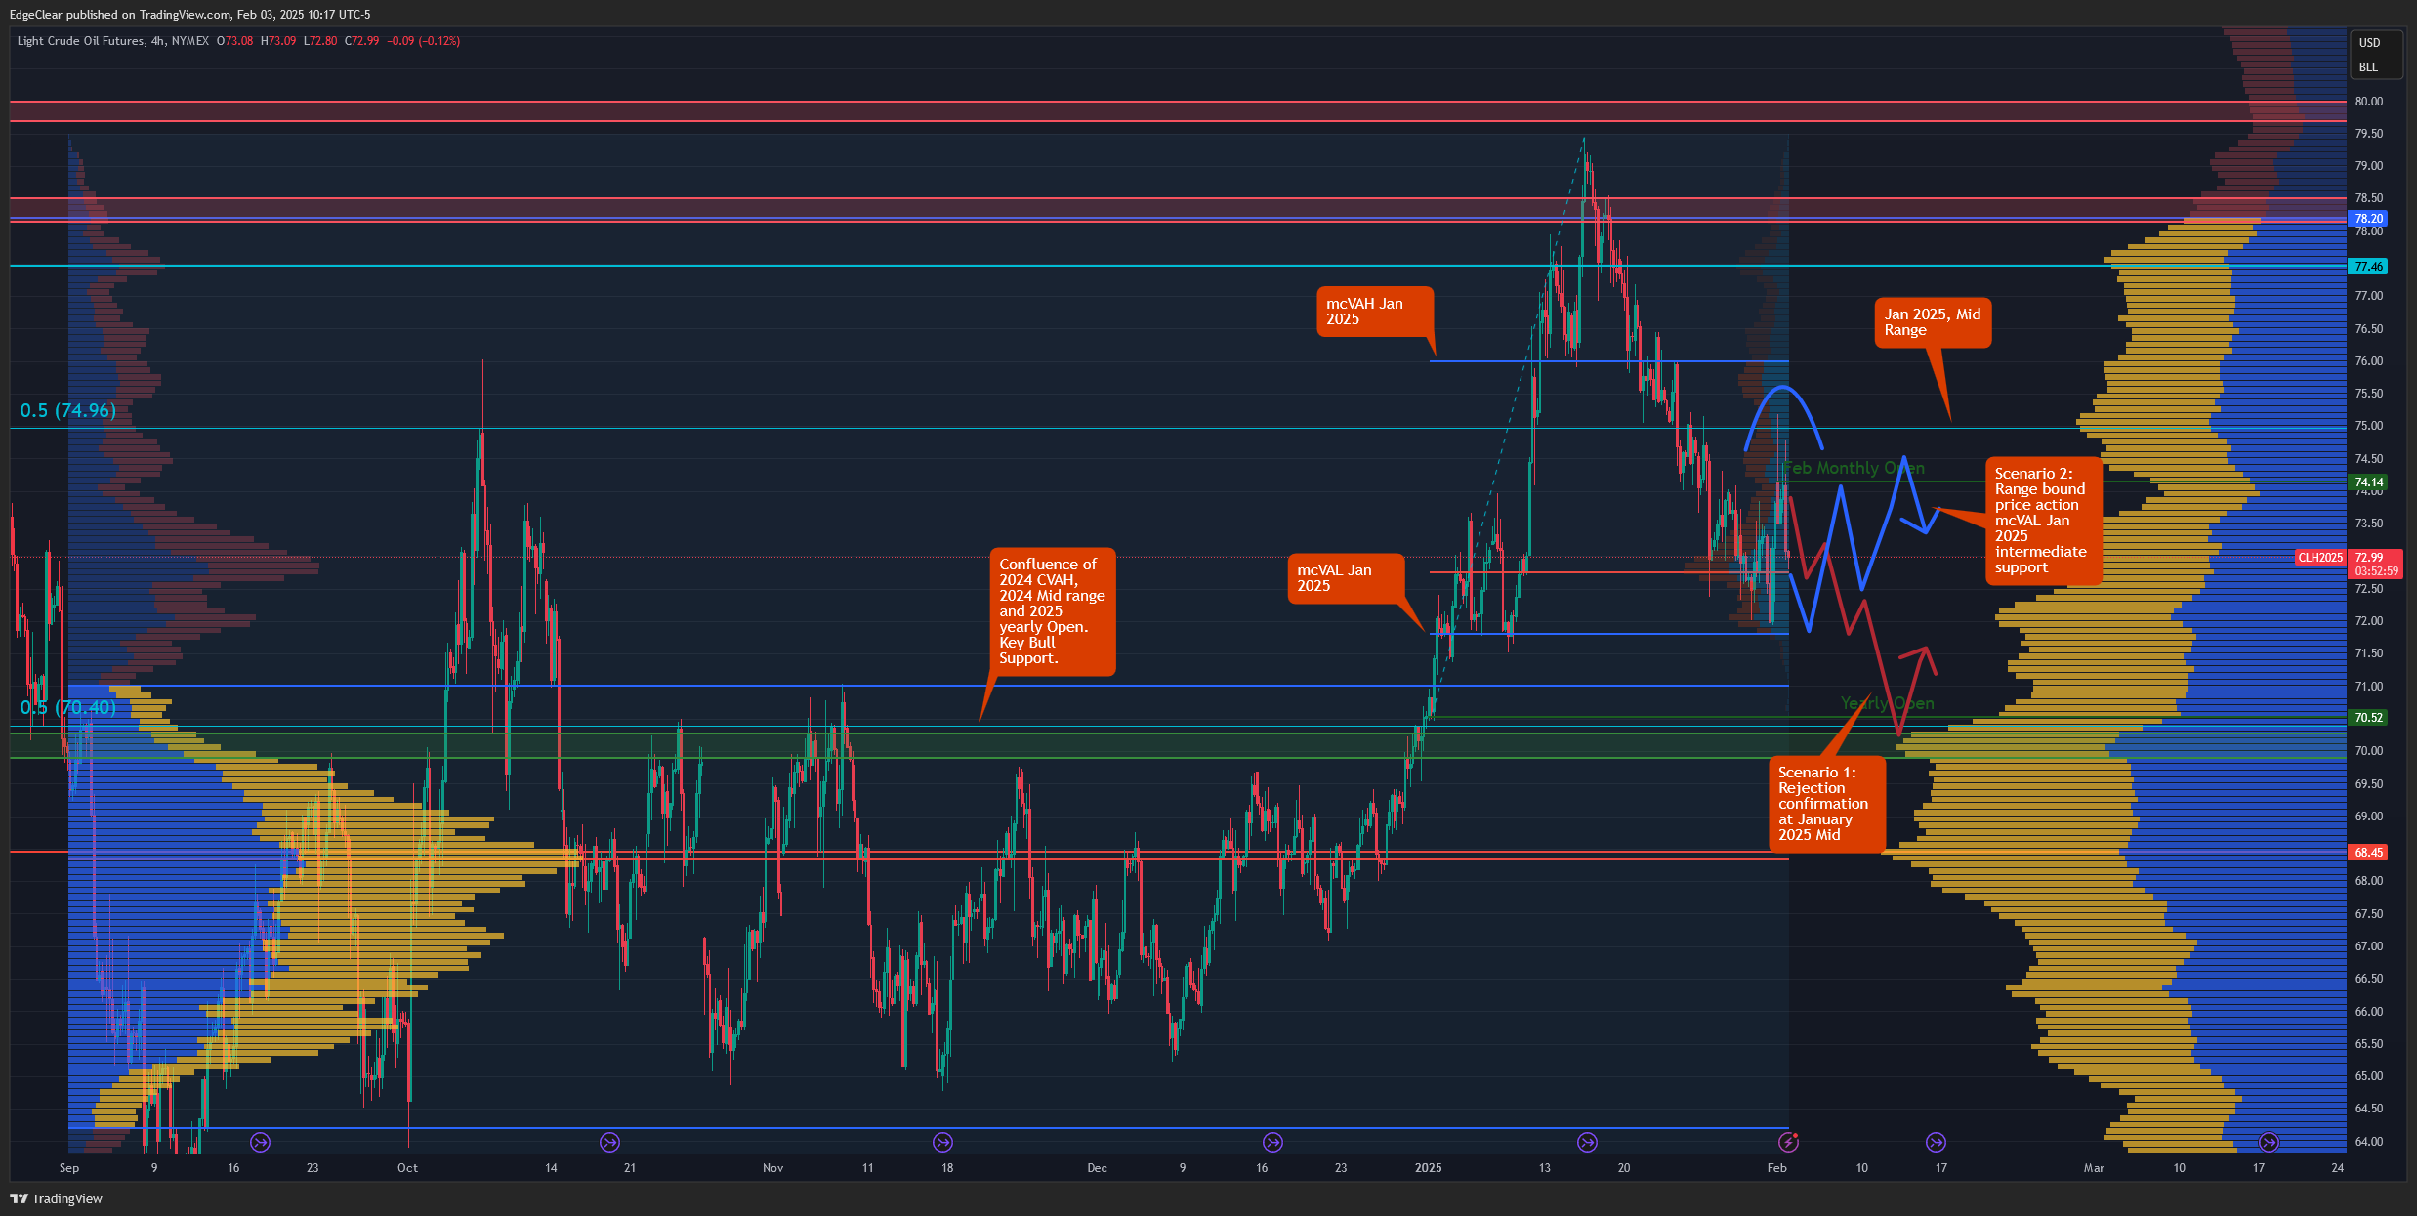Select the mcVAH Jan 2025 callout
Viewport: 2417px width, 1216px height.
point(1374,312)
